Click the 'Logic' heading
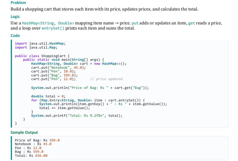 tap(15, 17)
